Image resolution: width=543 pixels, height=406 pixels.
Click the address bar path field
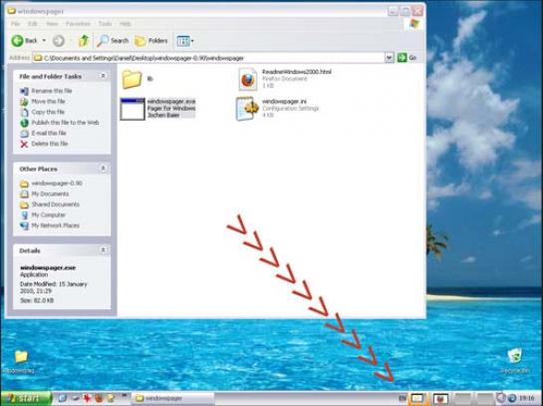209,58
